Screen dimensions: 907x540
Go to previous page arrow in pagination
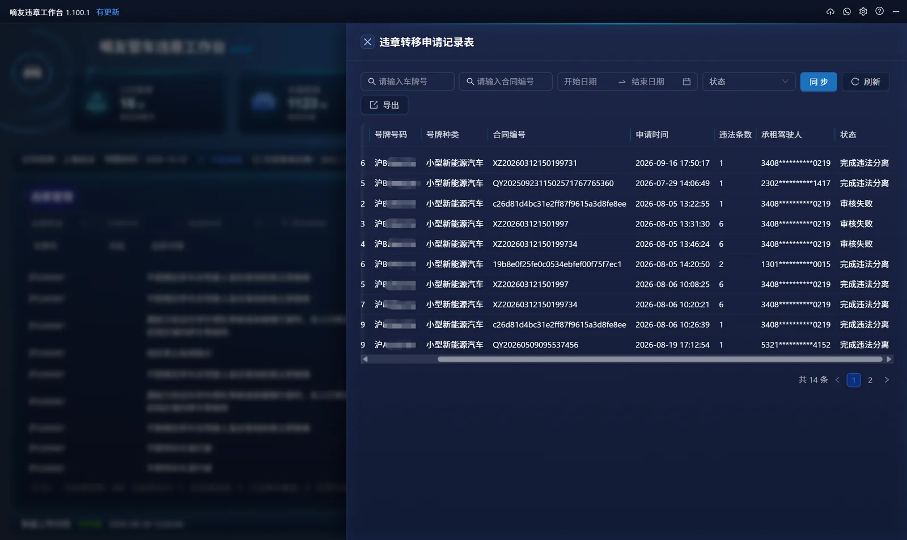(x=837, y=380)
